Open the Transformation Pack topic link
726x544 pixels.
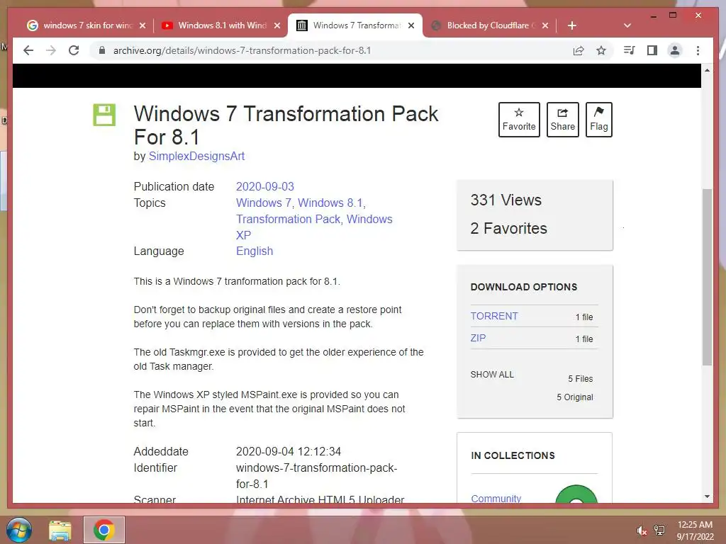288,219
